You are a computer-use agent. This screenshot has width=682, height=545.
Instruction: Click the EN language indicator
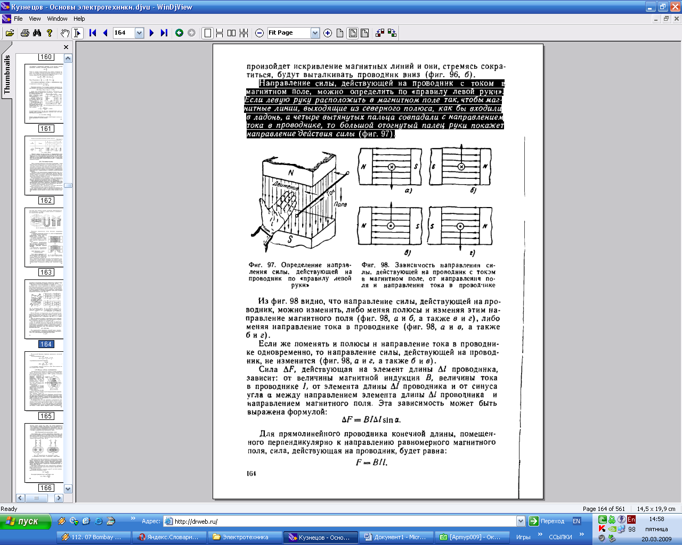click(x=577, y=521)
